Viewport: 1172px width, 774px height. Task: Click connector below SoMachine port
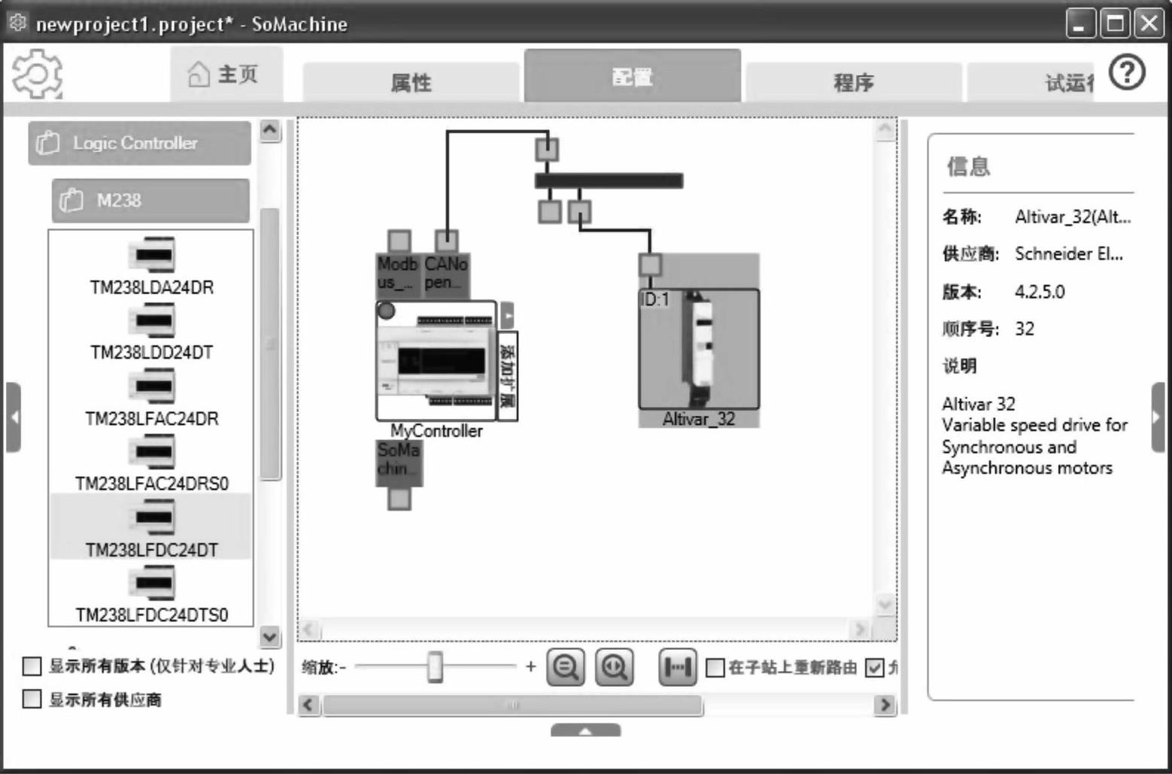(399, 498)
